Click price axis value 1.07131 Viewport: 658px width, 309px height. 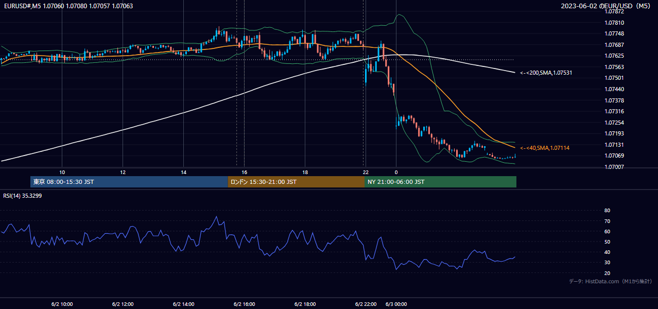[x=614, y=145]
